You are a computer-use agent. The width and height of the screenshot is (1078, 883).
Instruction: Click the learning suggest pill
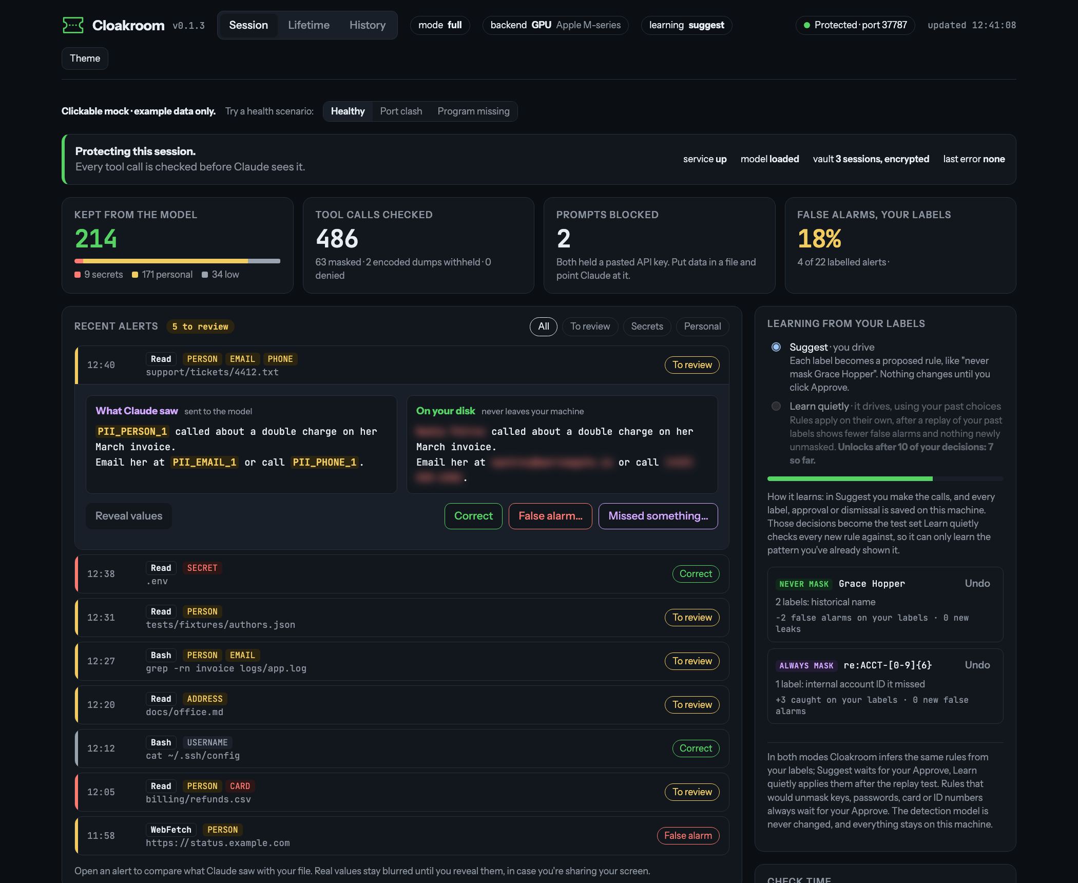[x=686, y=25]
